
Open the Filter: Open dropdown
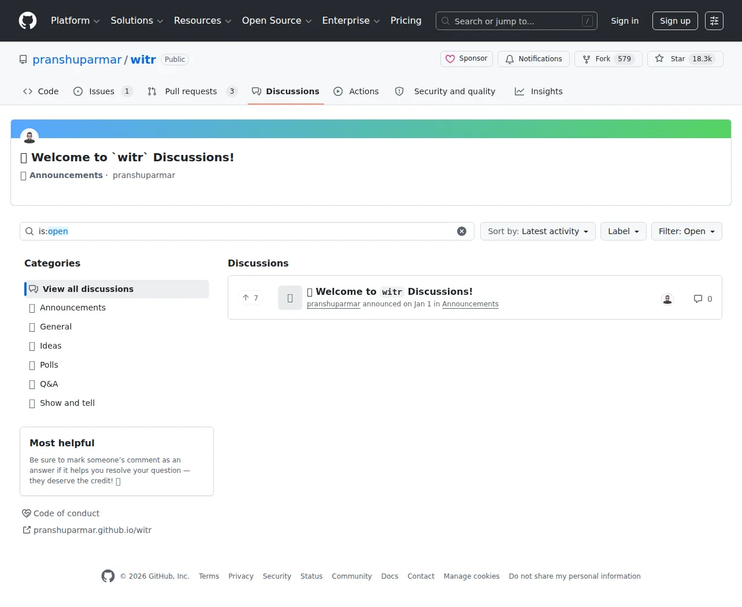(687, 231)
